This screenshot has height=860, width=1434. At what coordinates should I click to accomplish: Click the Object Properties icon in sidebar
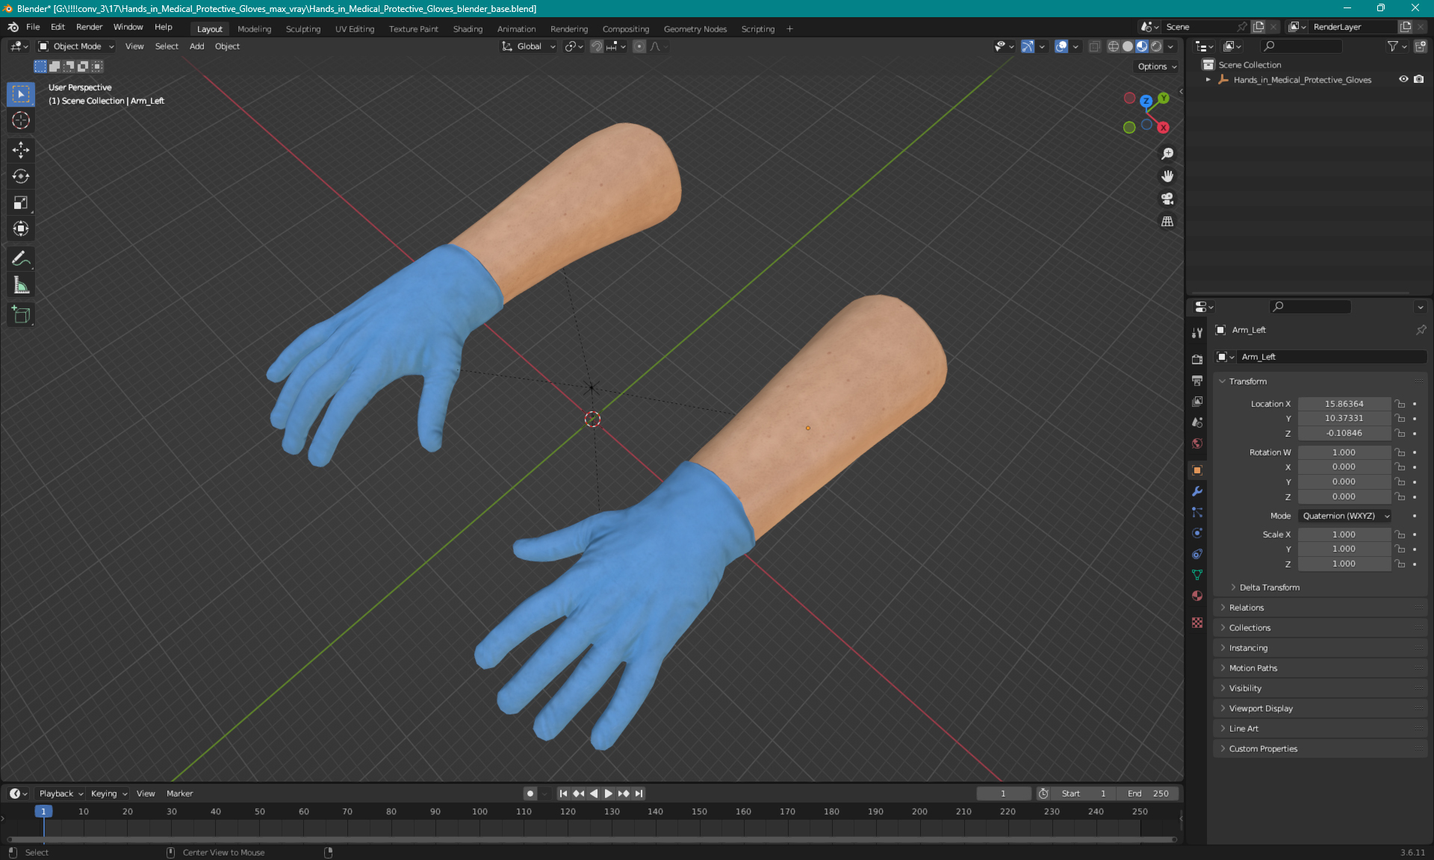pyautogui.click(x=1196, y=470)
